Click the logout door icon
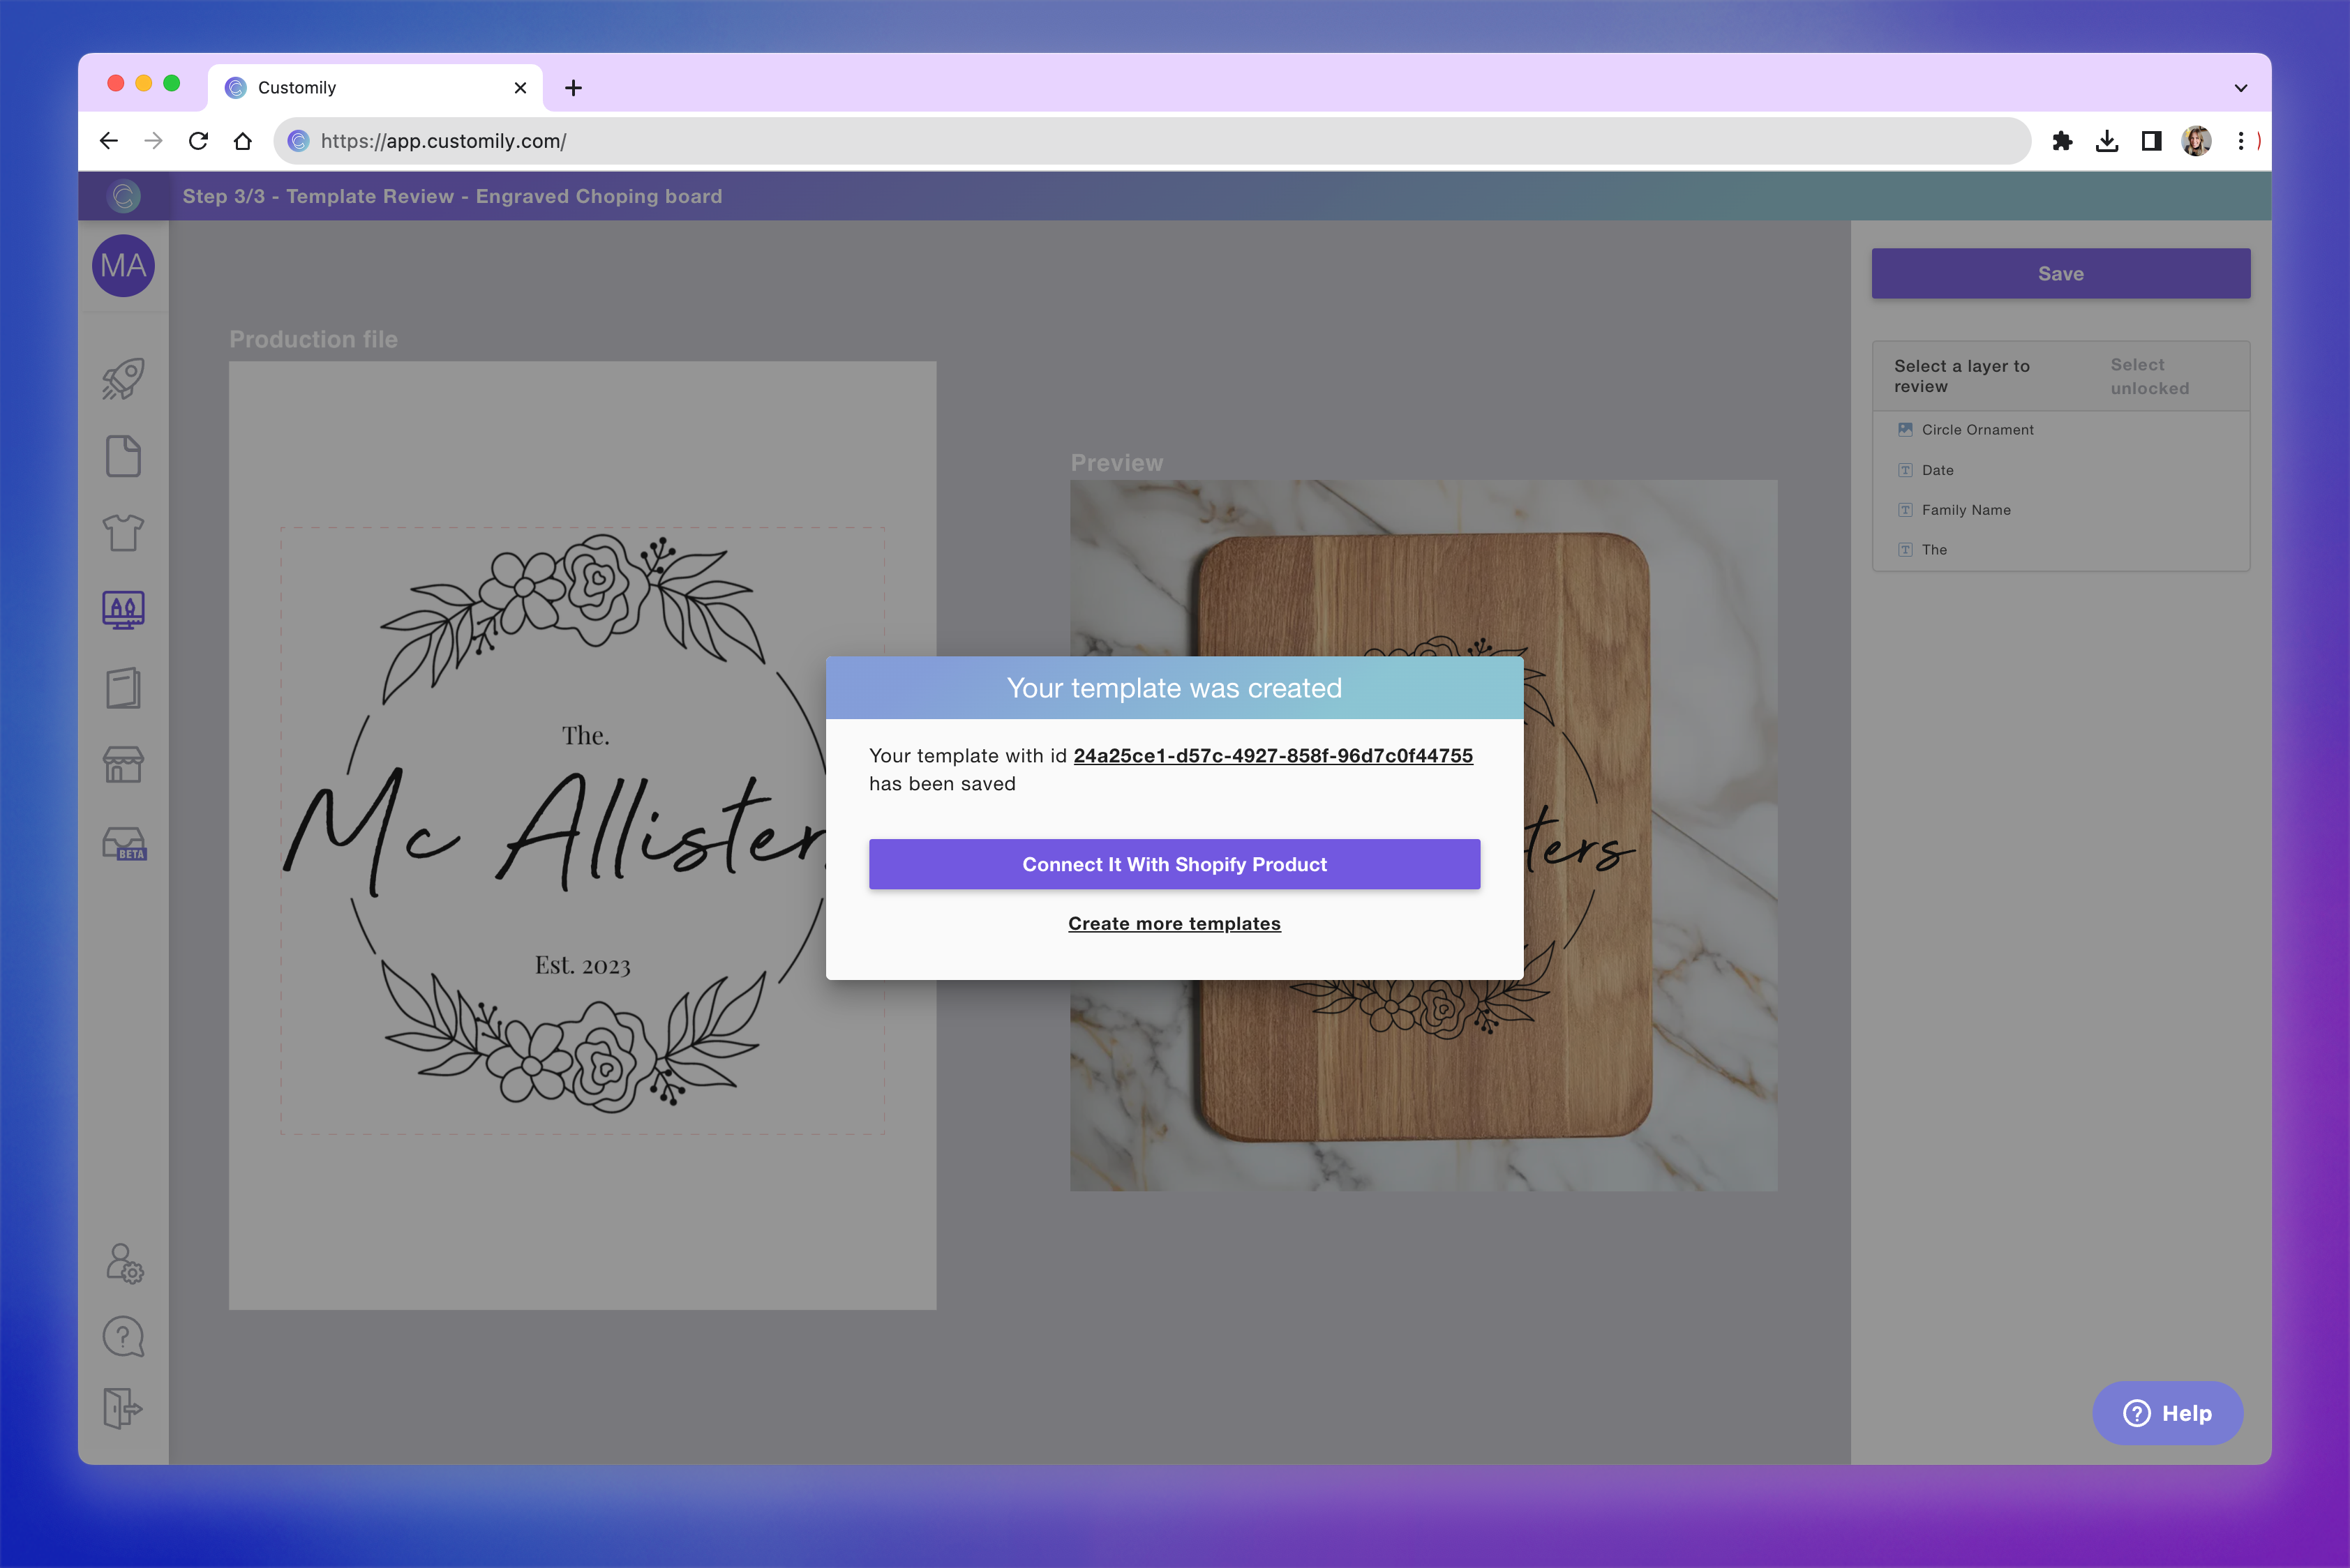 pos(123,1408)
